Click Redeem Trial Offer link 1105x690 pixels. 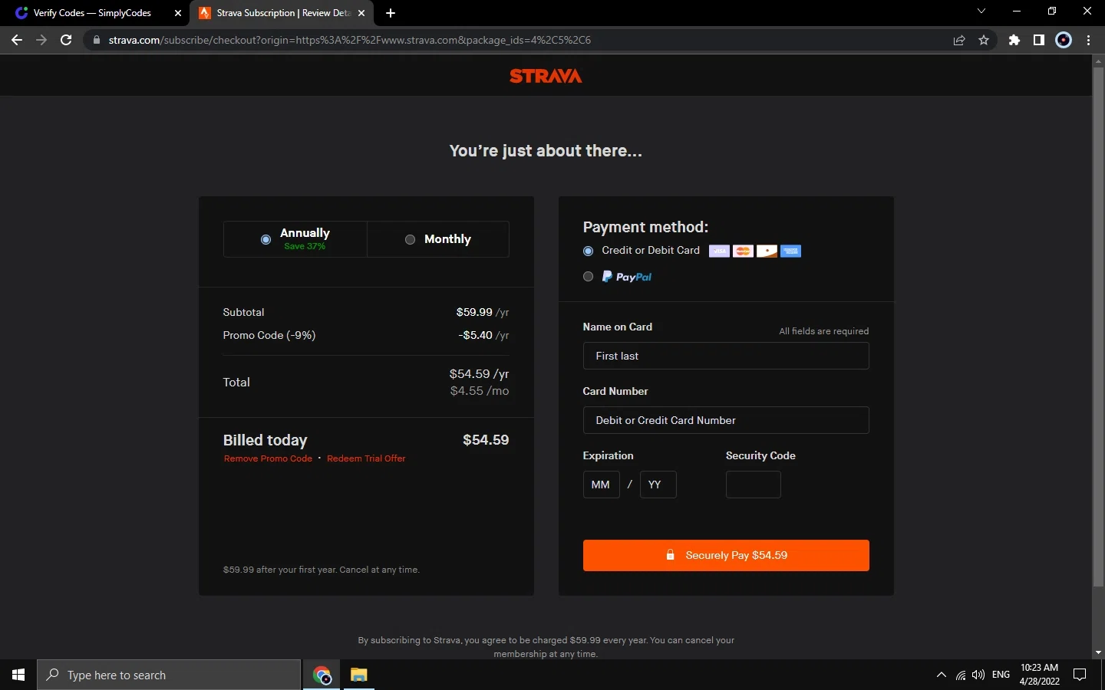pos(366,458)
